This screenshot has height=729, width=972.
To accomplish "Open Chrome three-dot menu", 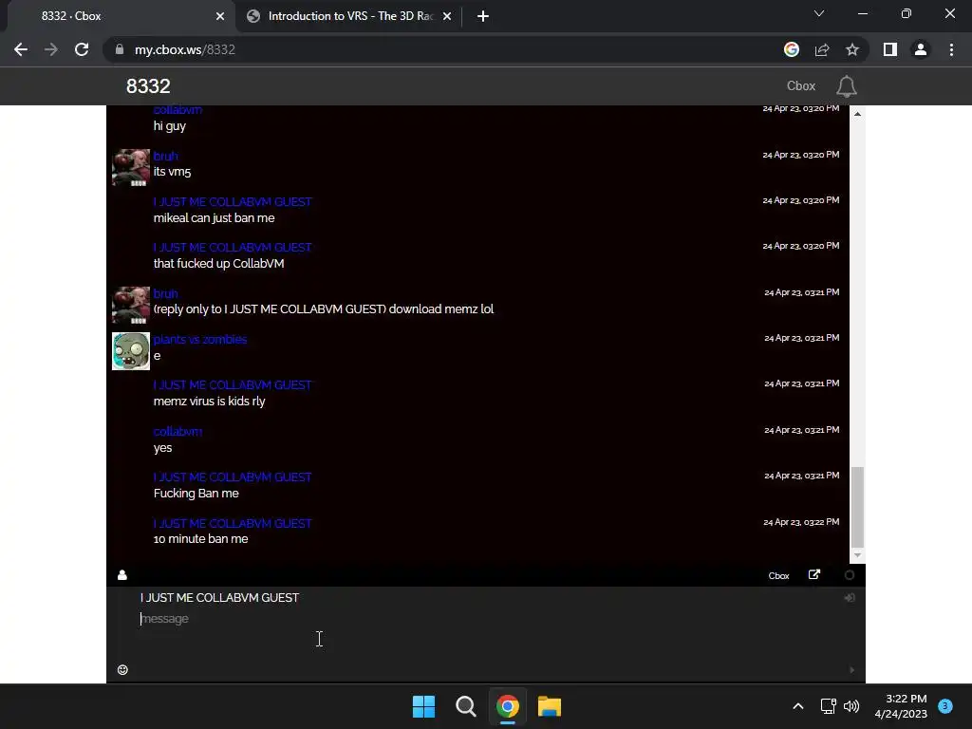I will tap(951, 49).
